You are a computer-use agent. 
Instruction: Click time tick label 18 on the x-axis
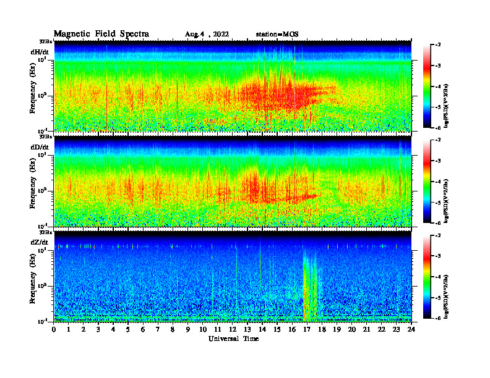coord(322,330)
